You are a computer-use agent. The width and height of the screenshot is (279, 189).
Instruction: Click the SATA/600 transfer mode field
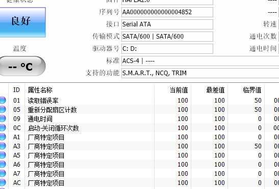[167, 37]
